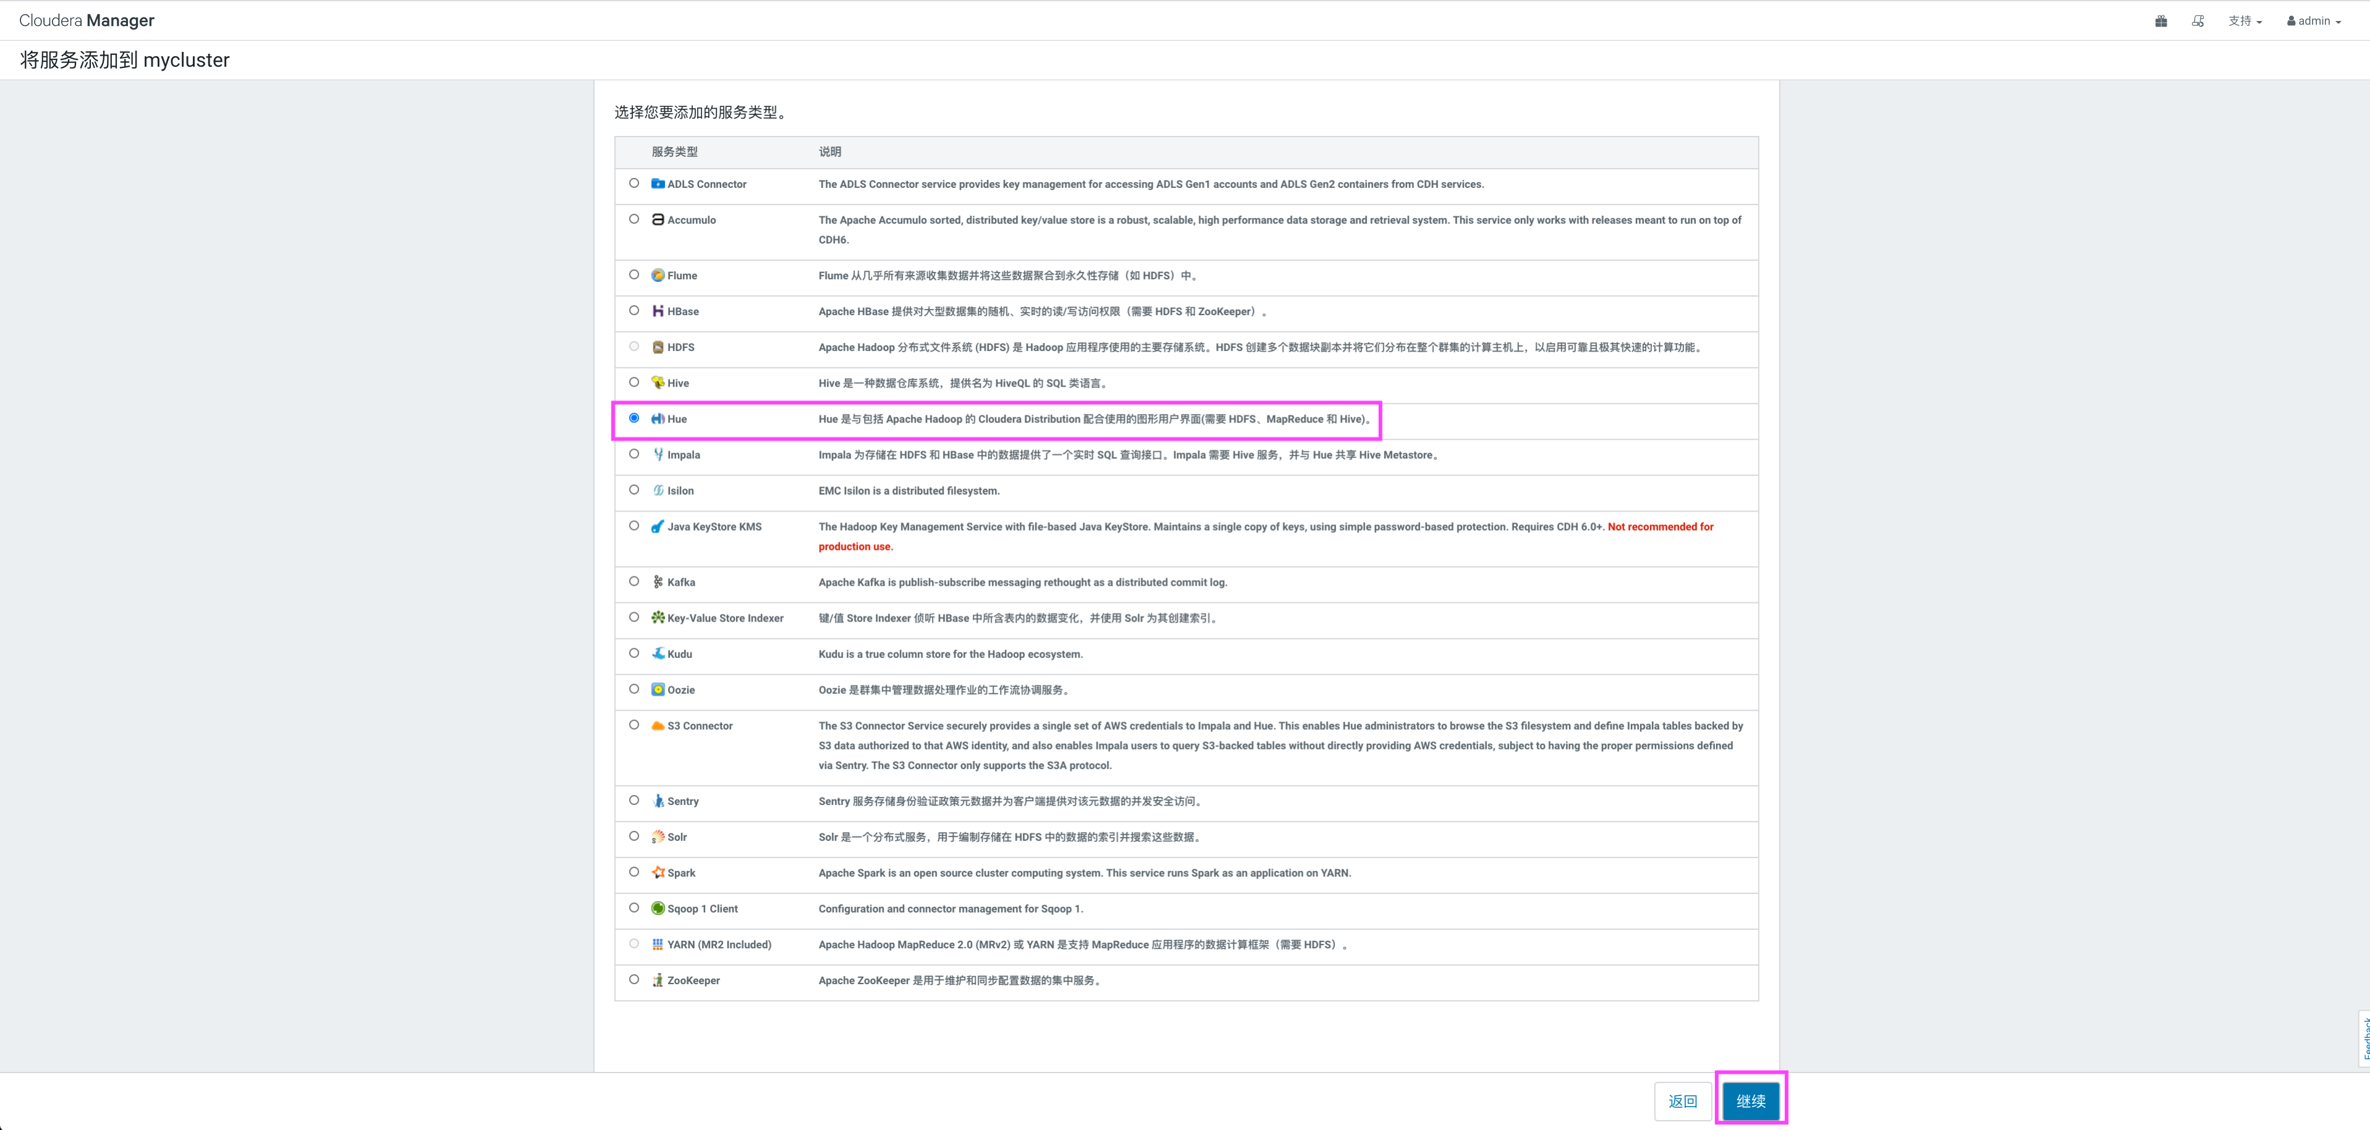This screenshot has width=2370, height=1130.
Task: Choose the Solr service radio button
Action: point(634,837)
